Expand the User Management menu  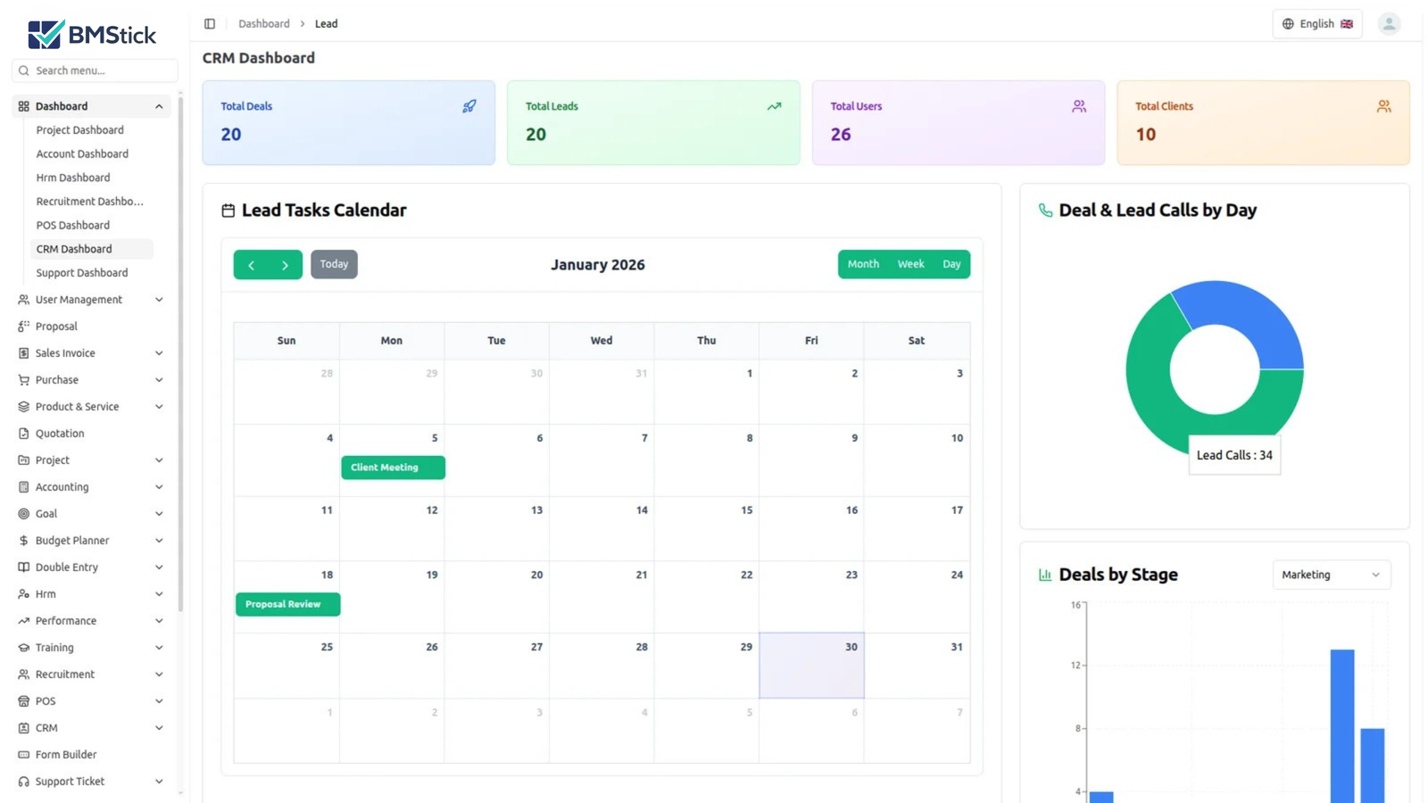[x=79, y=299]
